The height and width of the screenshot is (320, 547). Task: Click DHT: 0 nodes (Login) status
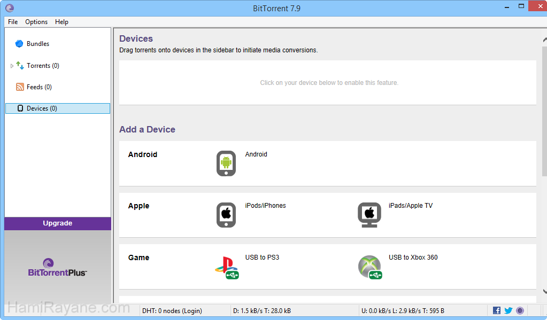point(172,310)
